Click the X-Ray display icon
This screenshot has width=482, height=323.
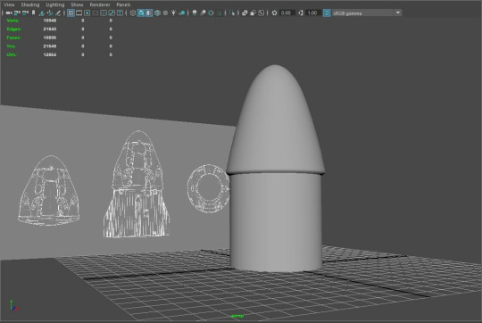(x=245, y=12)
